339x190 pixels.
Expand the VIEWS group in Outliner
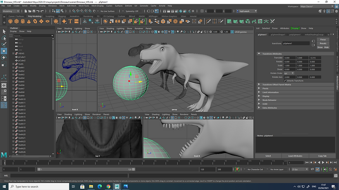click(13, 54)
